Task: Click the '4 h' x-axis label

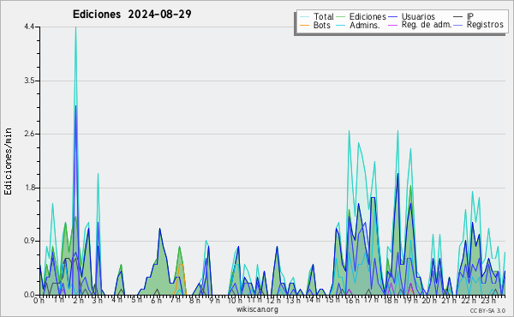Action: click(117, 300)
